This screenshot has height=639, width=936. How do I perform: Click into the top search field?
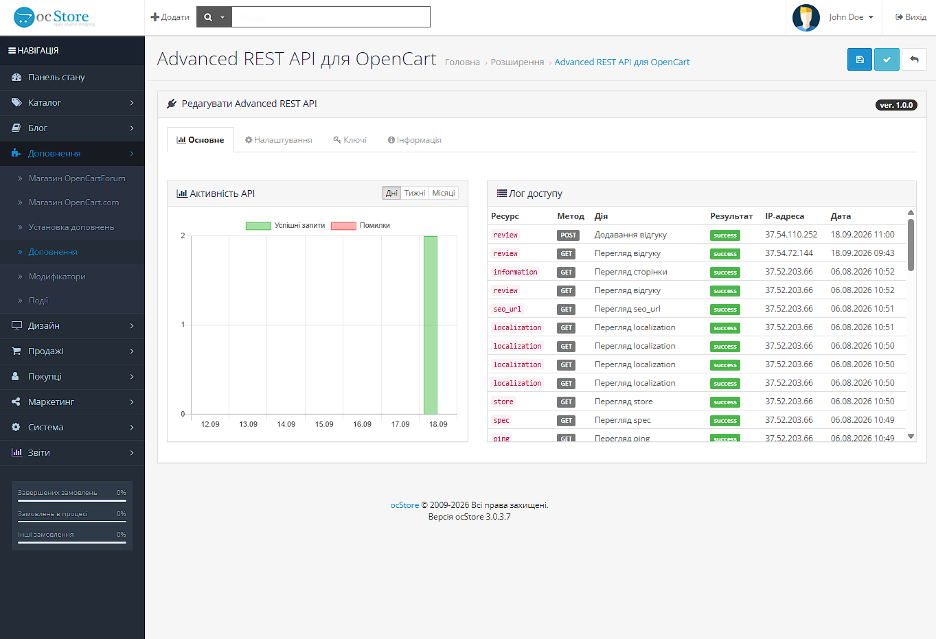click(331, 17)
